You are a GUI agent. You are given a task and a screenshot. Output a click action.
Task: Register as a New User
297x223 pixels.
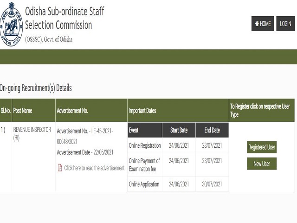[262, 164]
